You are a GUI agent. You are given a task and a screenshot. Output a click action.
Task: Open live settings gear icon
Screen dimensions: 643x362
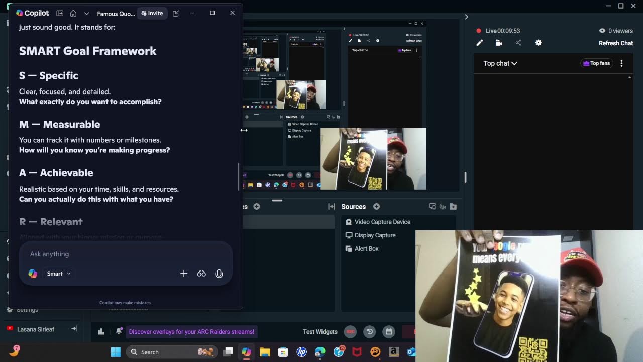pyautogui.click(x=538, y=43)
